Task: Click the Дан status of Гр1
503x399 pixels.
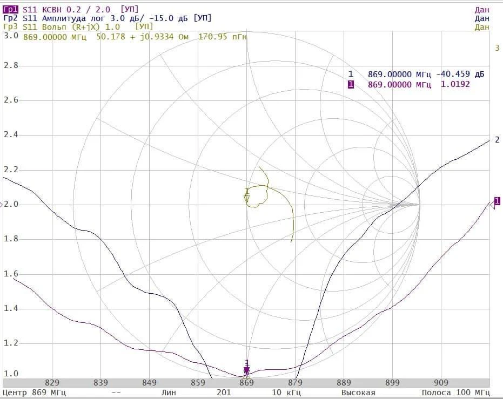Action: tap(482, 9)
